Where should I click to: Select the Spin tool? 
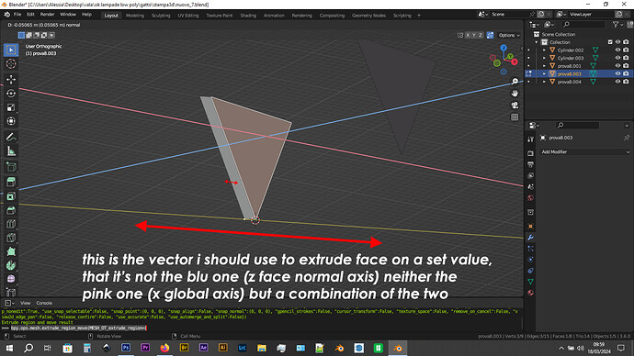tap(11, 265)
